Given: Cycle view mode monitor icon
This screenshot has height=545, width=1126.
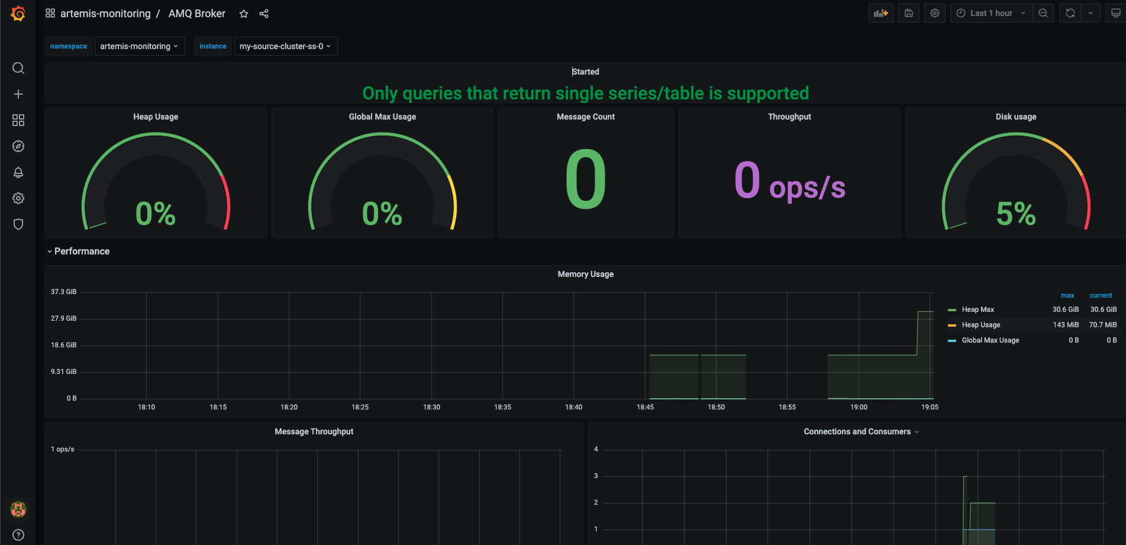Looking at the screenshot, I should click(x=1115, y=13).
